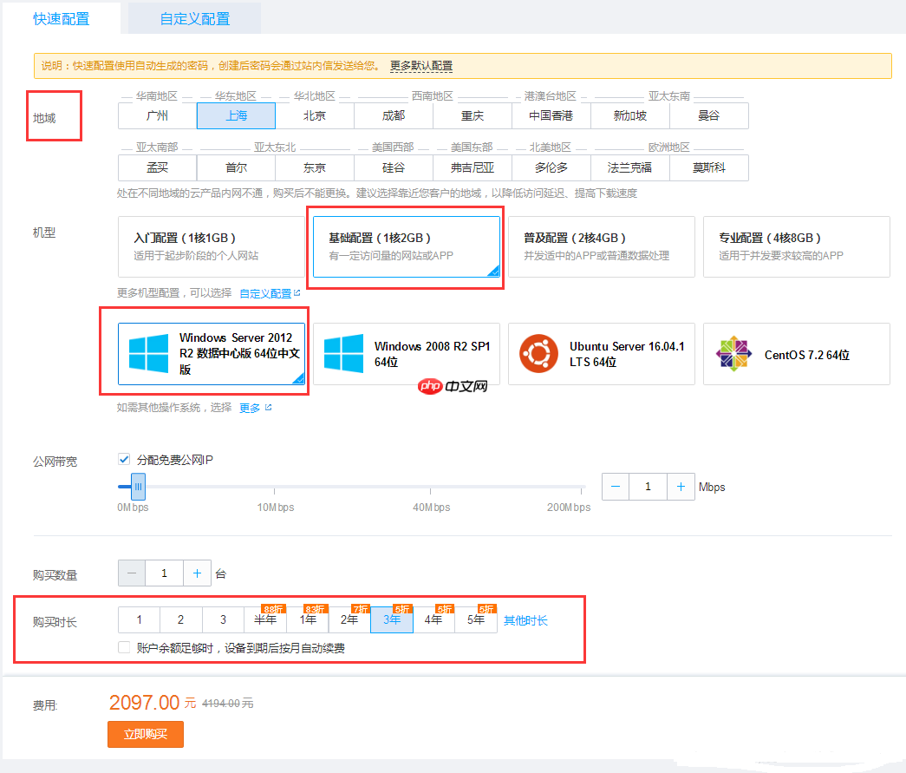Switch to the 自定义配置 tab
Image resolution: width=906 pixels, height=773 pixels.
pyautogui.click(x=195, y=18)
